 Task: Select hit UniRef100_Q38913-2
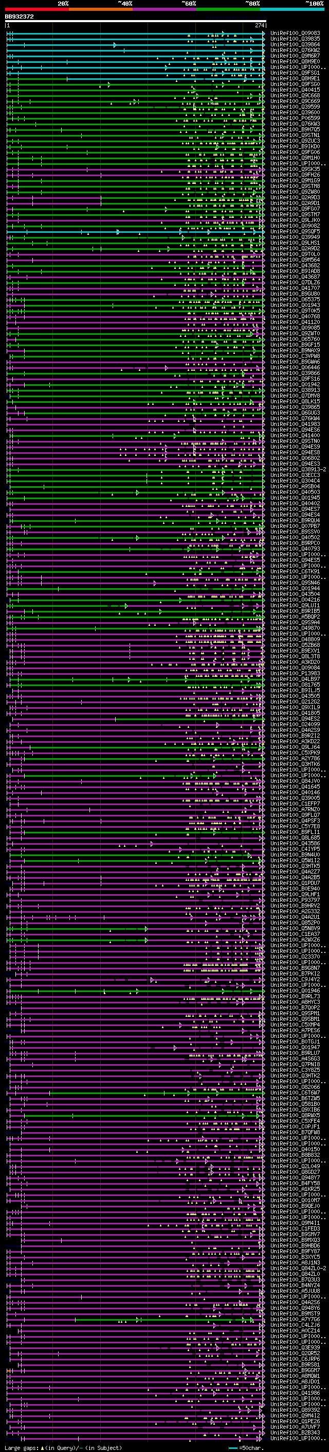(x=298, y=469)
